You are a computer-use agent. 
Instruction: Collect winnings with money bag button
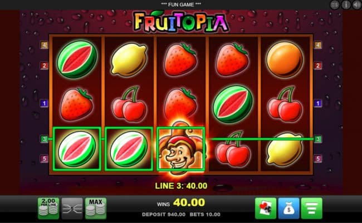click(288, 208)
